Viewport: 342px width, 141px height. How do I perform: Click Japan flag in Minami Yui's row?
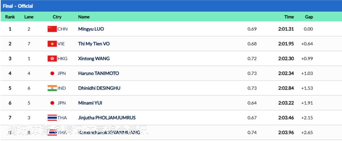pos(52,103)
